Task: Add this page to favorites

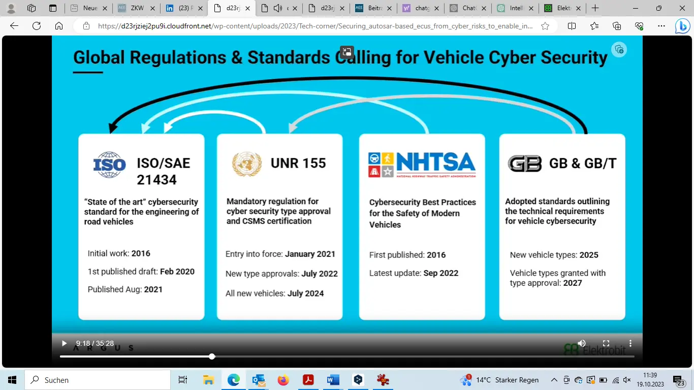Action: (545, 26)
